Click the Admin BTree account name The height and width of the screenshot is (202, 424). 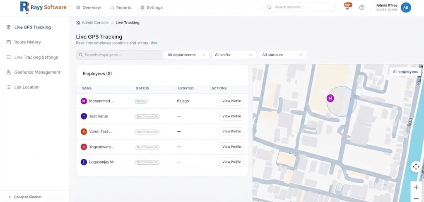click(x=387, y=5)
